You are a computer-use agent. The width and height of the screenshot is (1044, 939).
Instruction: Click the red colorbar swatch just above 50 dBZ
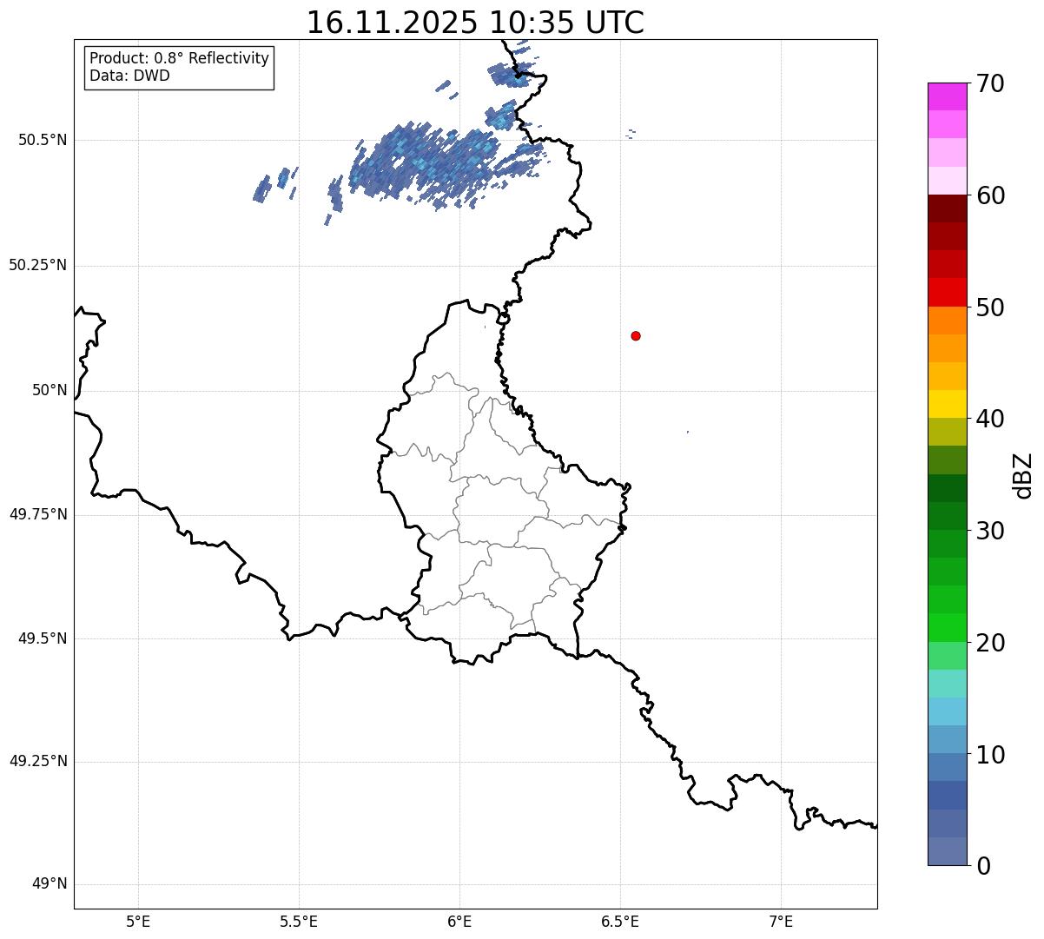(x=948, y=292)
